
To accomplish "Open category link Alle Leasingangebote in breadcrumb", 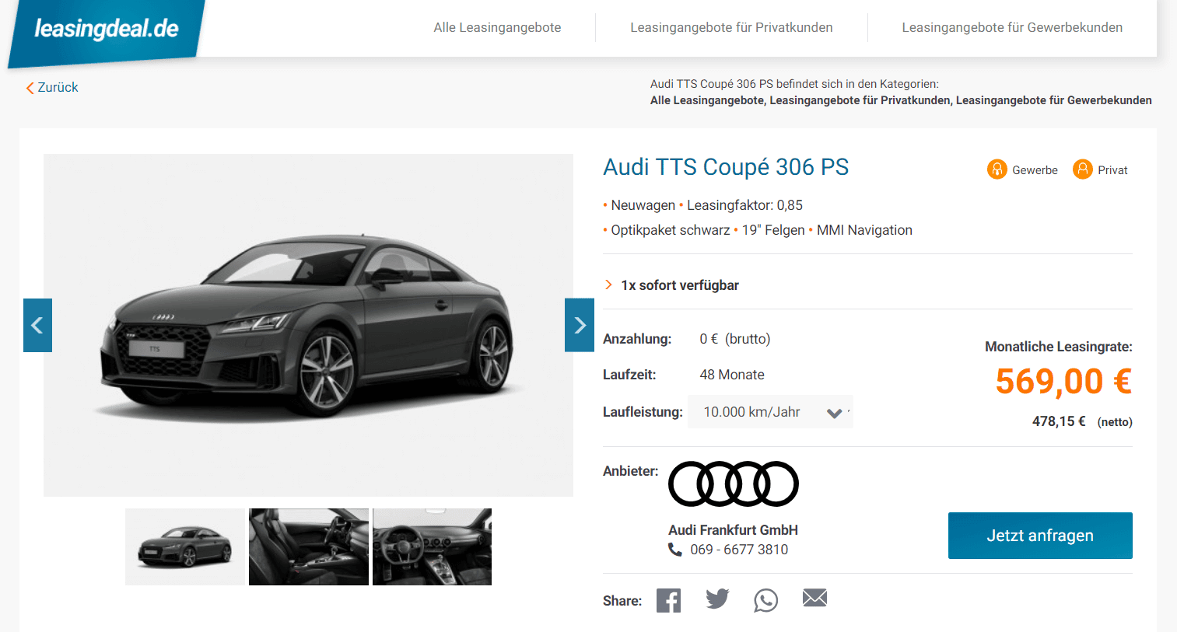I will point(707,100).
